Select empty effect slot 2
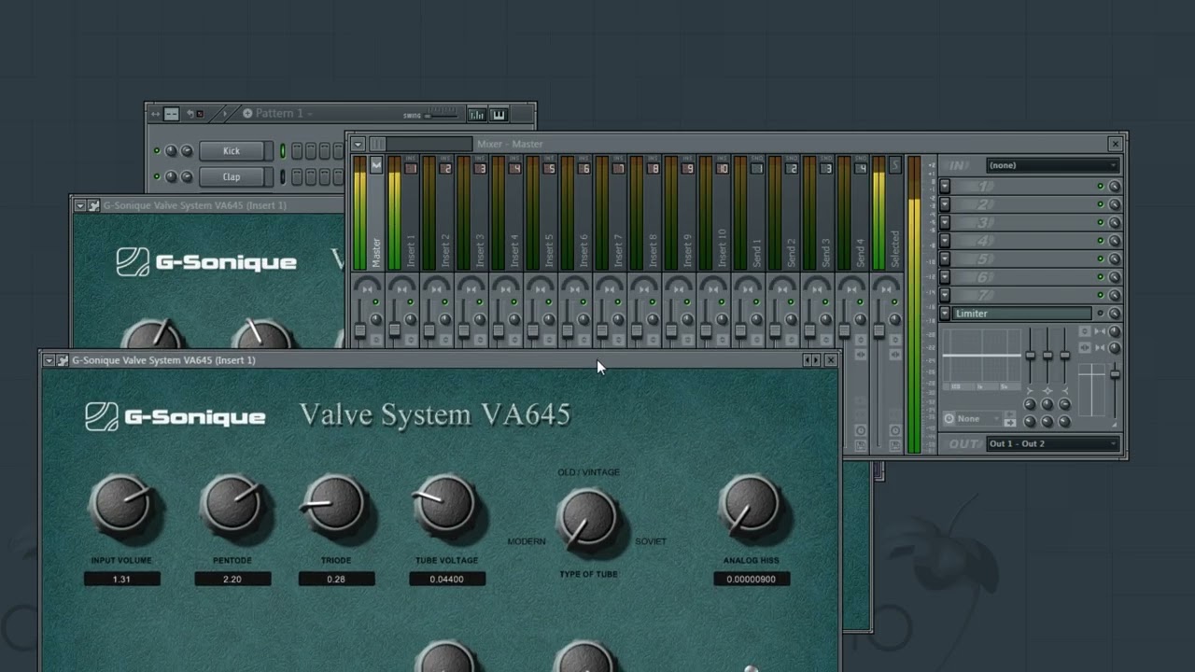The image size is (1195, 672). (x=1021, y=204)
